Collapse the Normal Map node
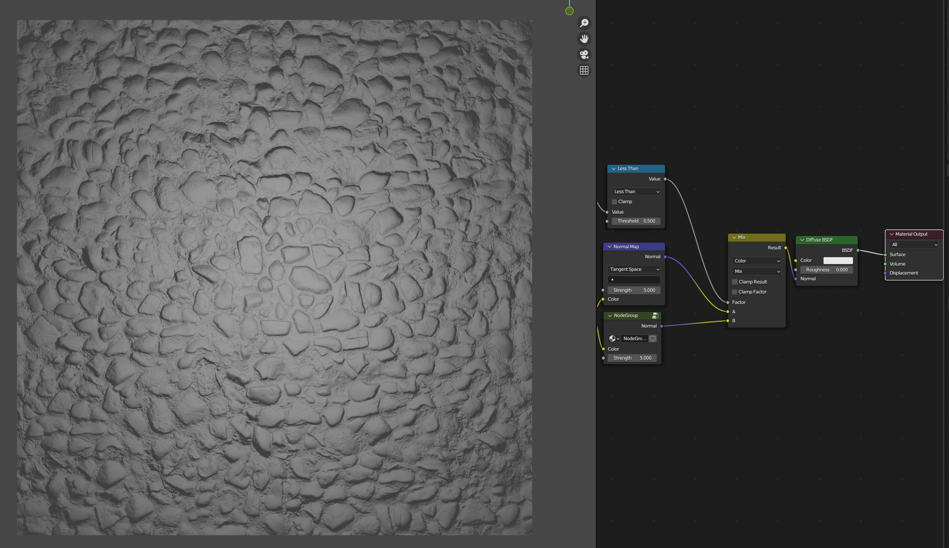The width and height of the screenshot is (949, 548). (x=609, y=247)
